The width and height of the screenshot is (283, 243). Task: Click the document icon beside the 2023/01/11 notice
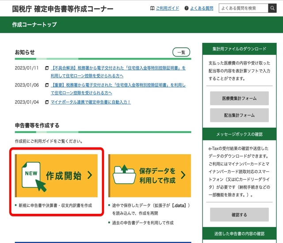(47, 68)
